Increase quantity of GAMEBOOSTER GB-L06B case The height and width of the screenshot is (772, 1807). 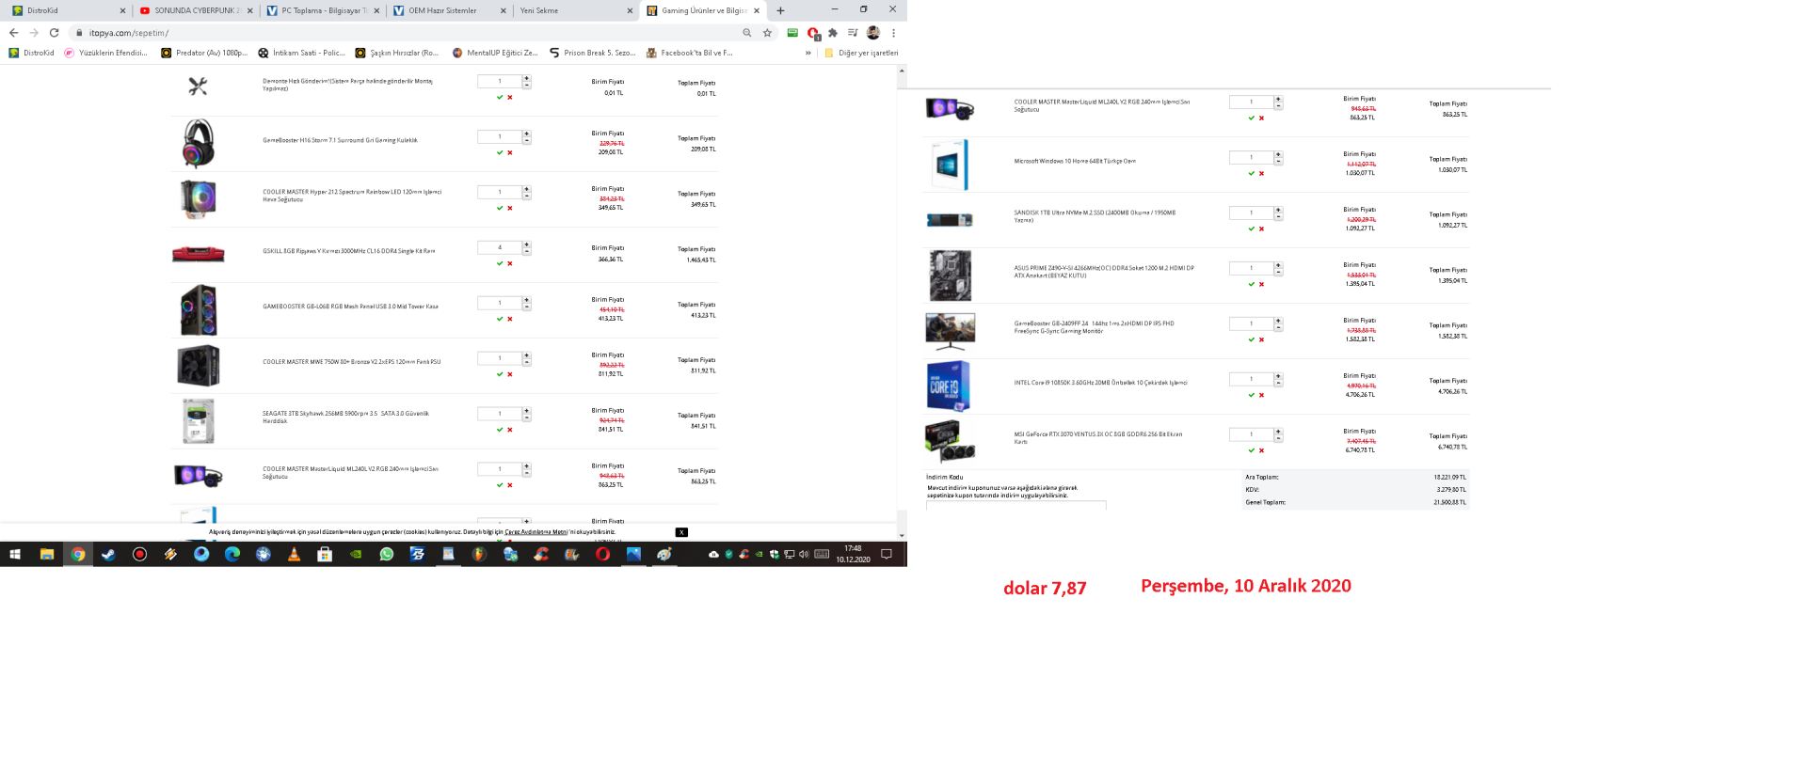click(x=527, y=300)
